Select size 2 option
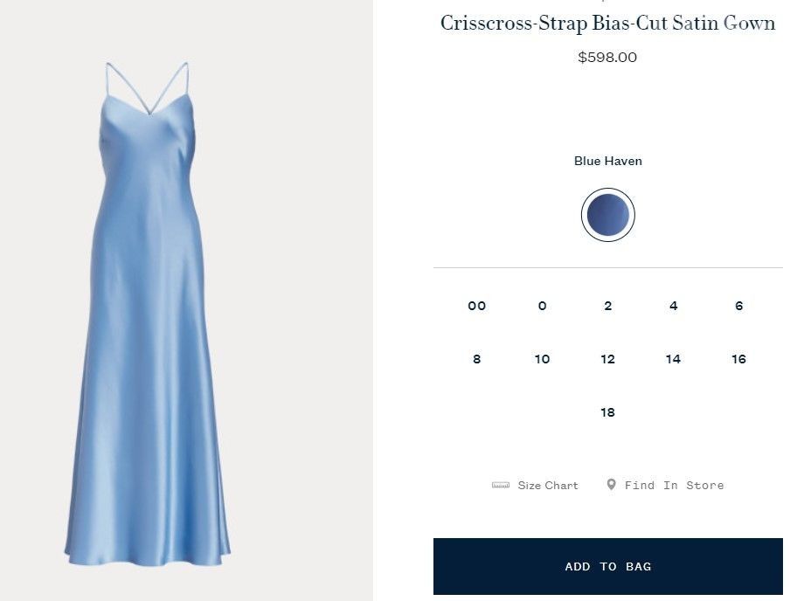This screenshot has width=790, height=601. point(607,306)
